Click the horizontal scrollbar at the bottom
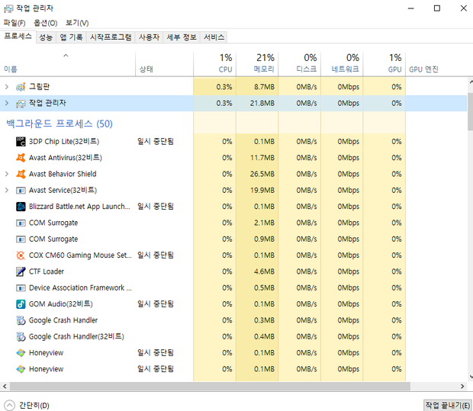 tap(229, 387)
